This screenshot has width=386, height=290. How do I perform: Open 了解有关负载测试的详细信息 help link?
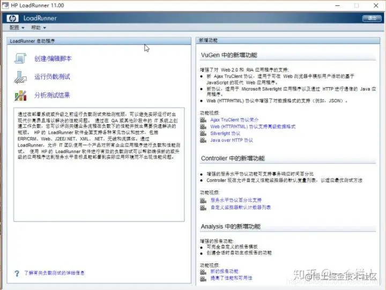click(x=54, y=273)
